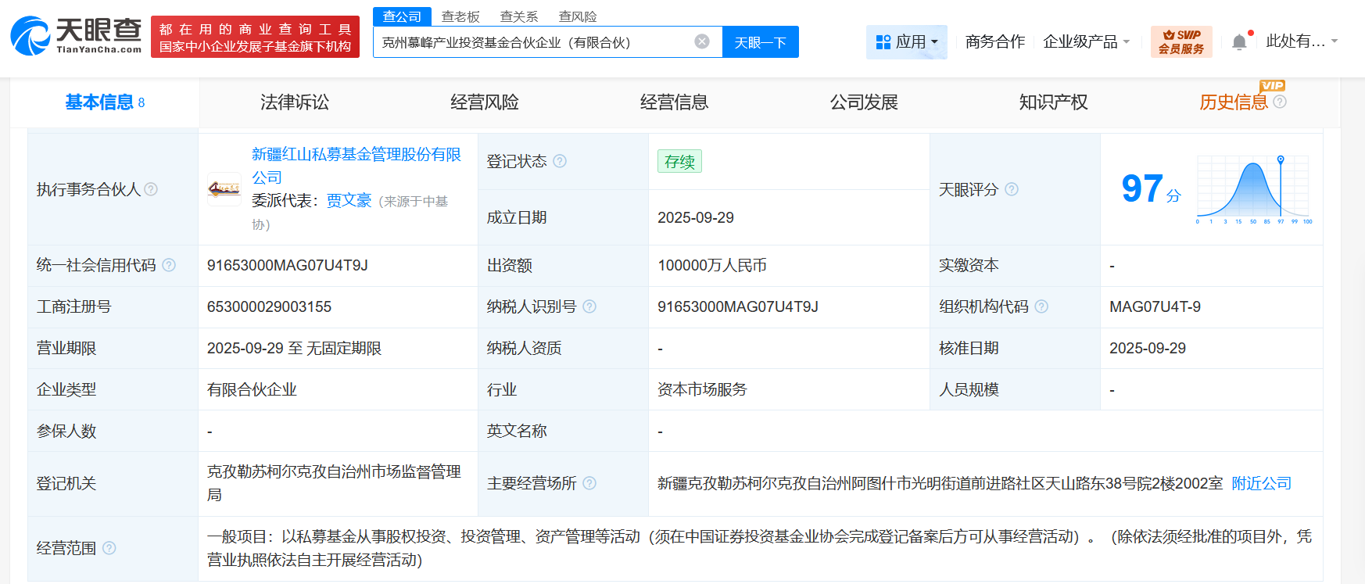Click help icon beside 历史信息 tab
The image size is (1365, 584).
1280,102
